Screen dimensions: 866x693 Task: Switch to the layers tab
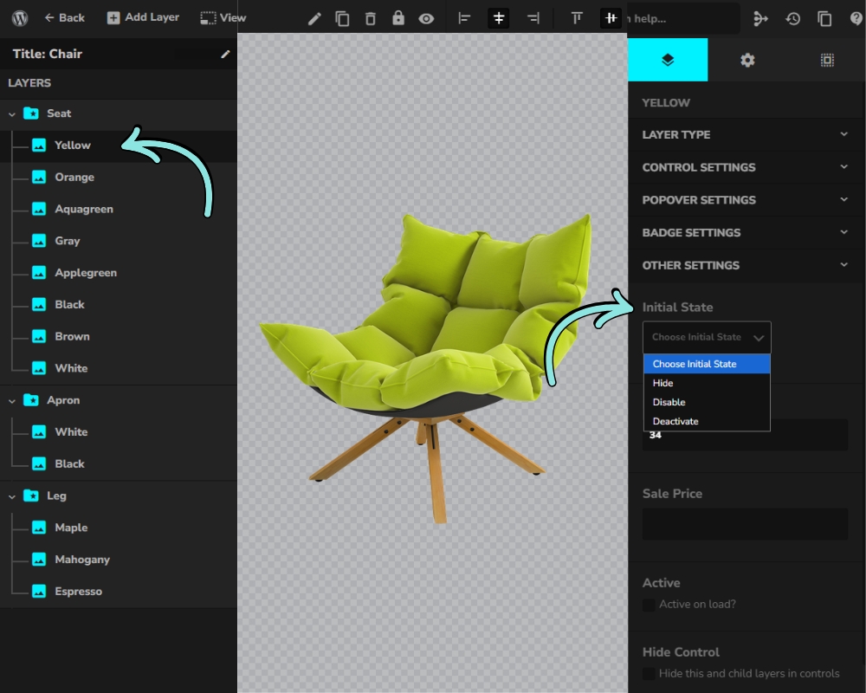pos(668,60)
